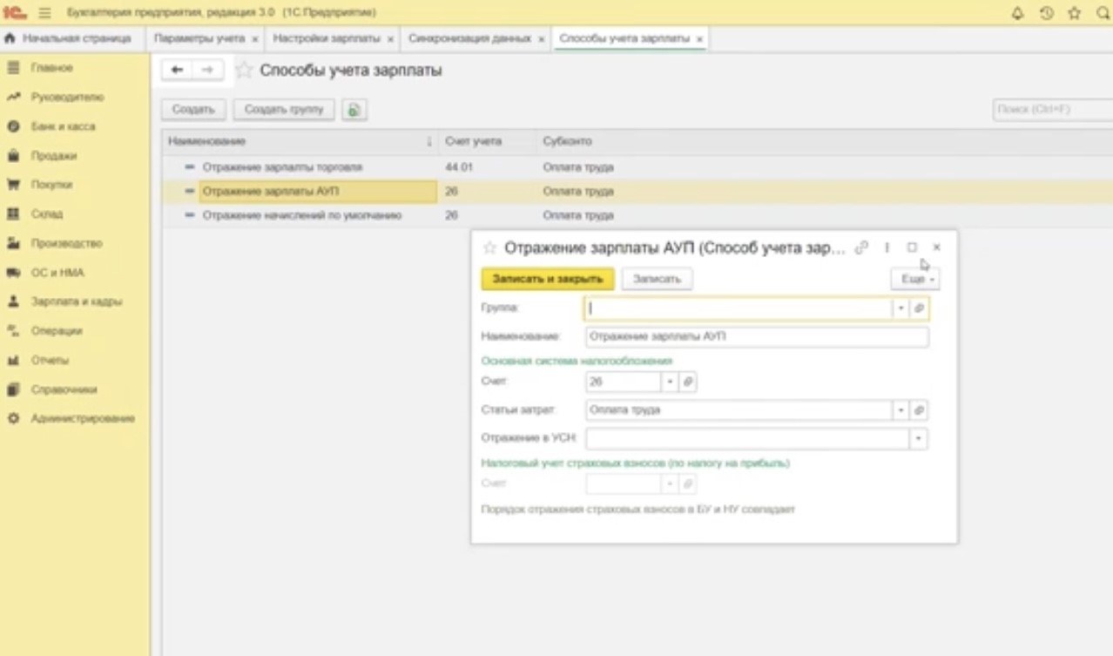
Task: Click the Создать группу button
Action: tap(284, 110)
